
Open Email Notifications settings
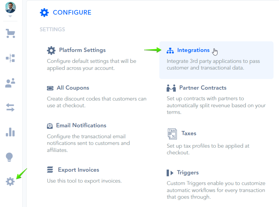tap(81, 126)
